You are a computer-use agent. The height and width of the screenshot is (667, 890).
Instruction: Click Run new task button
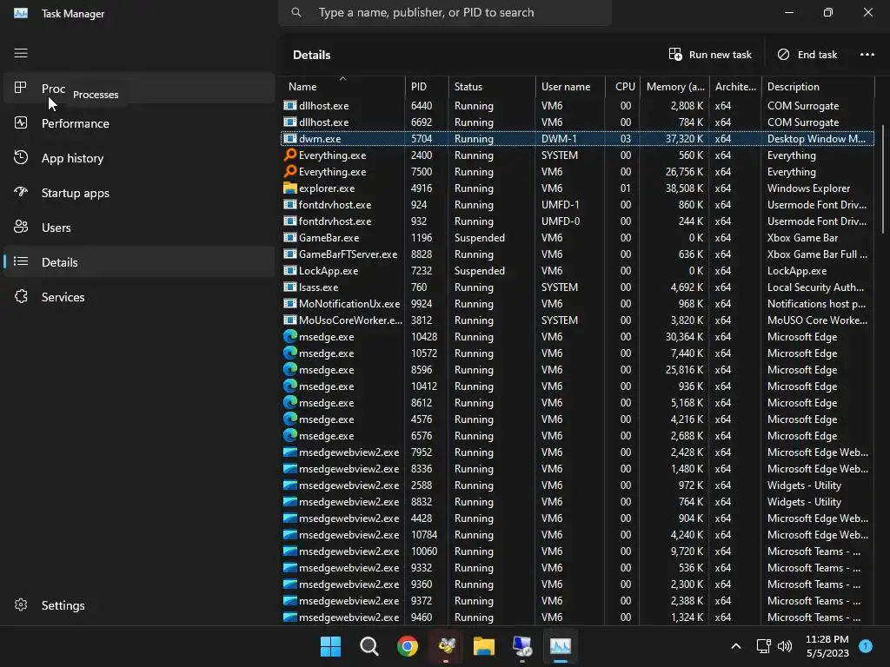click(709, 55)
